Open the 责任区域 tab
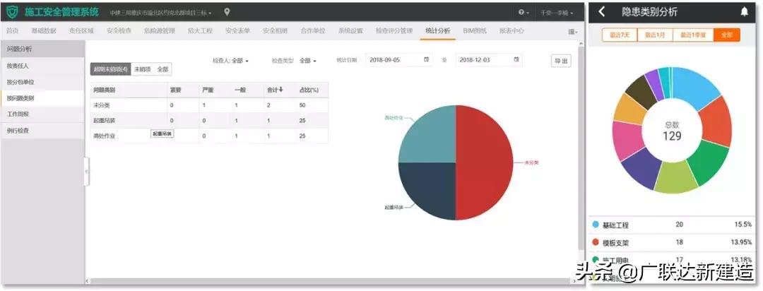This screenshot has width=763, height=291. coord(81,30)
